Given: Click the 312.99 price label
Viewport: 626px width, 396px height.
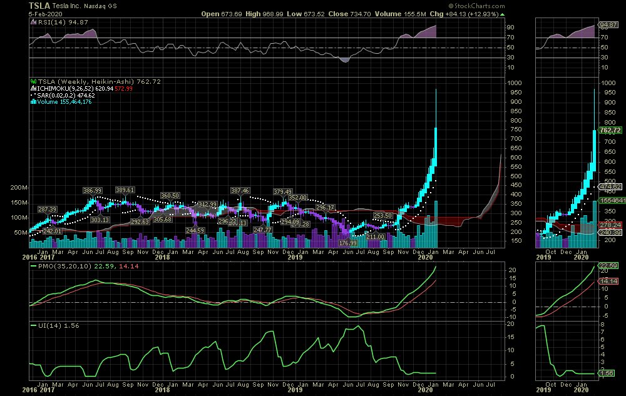Looking at the screenshot, I should [208, 204].
